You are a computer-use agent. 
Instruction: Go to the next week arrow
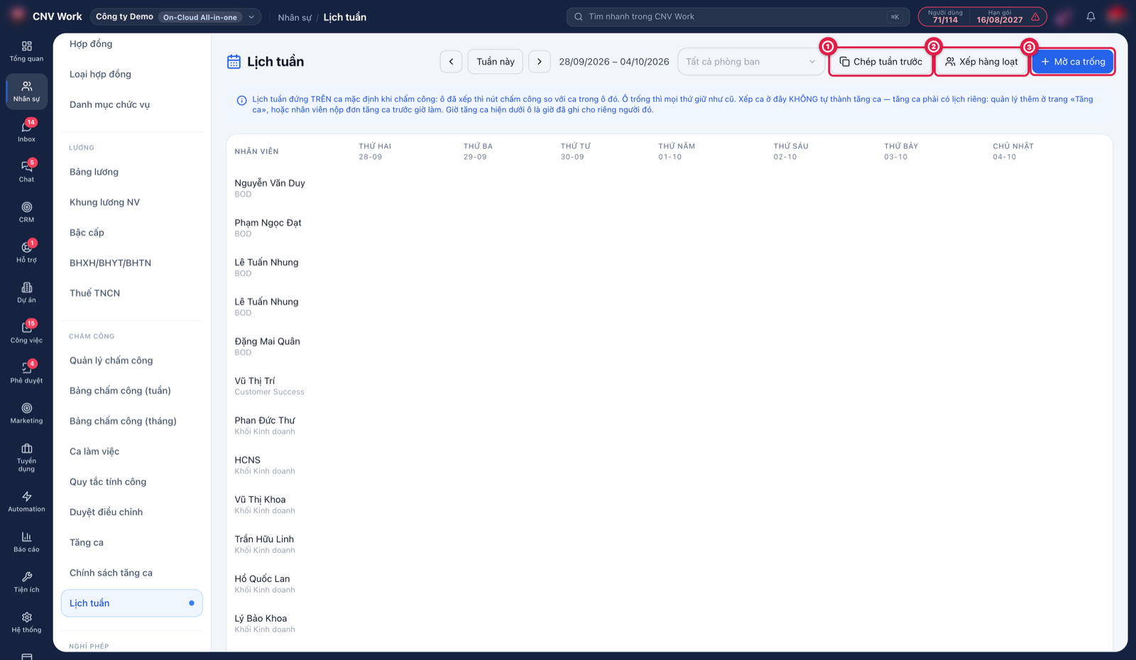click(x=540, y=62)
